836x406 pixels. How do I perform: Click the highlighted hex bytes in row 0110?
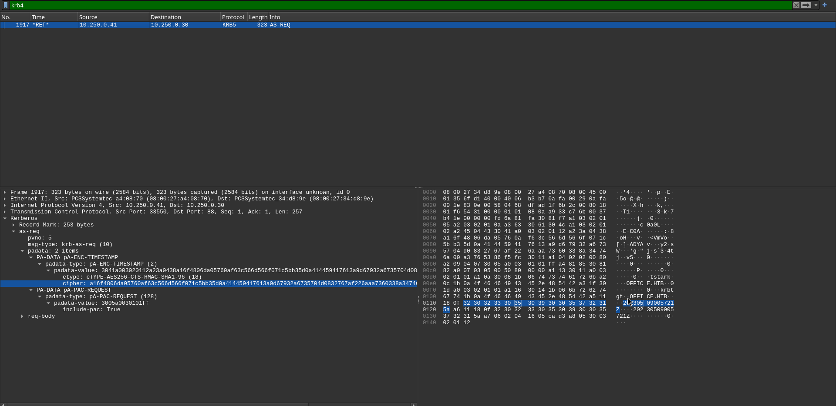pos(534,303)
